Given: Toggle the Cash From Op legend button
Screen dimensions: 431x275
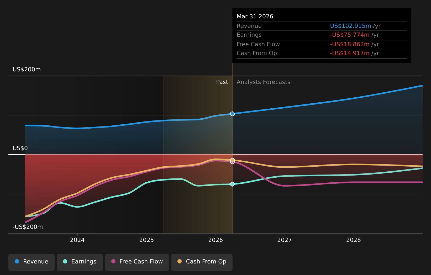Looking at the screenshot, I should click(x=202, y=262).
